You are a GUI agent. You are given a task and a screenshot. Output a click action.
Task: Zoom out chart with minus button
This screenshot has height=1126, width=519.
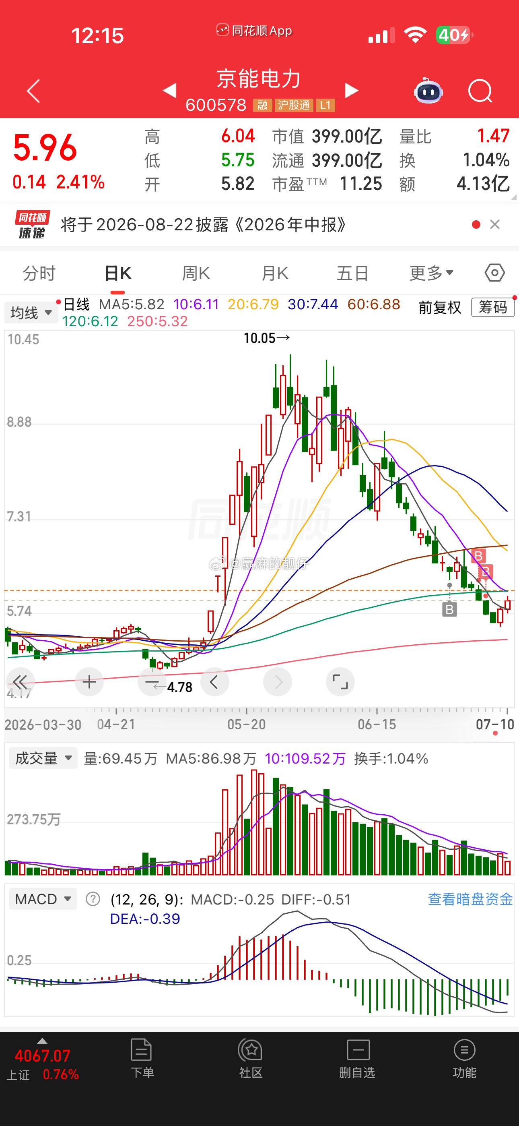click(x=152, y=682)
